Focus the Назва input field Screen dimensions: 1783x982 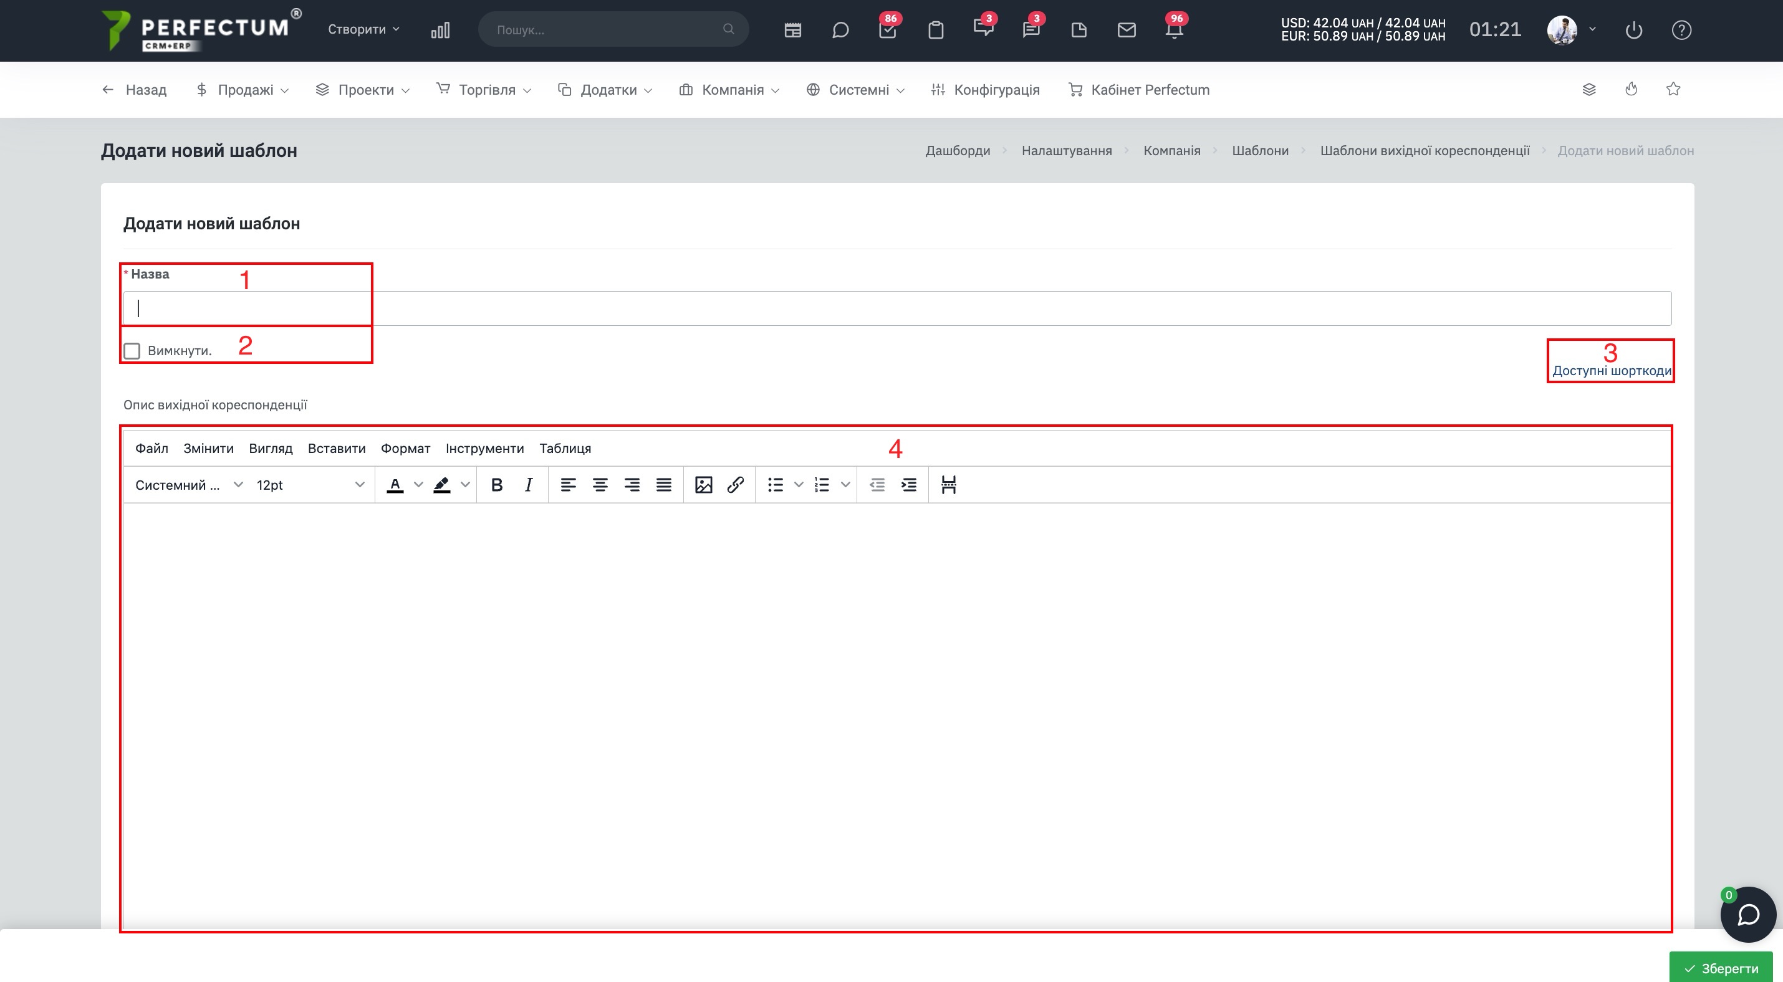(x=897, y=308)
